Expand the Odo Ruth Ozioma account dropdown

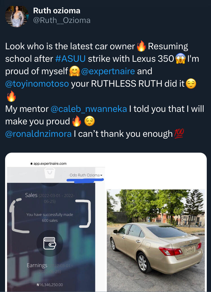click(86, 175)
